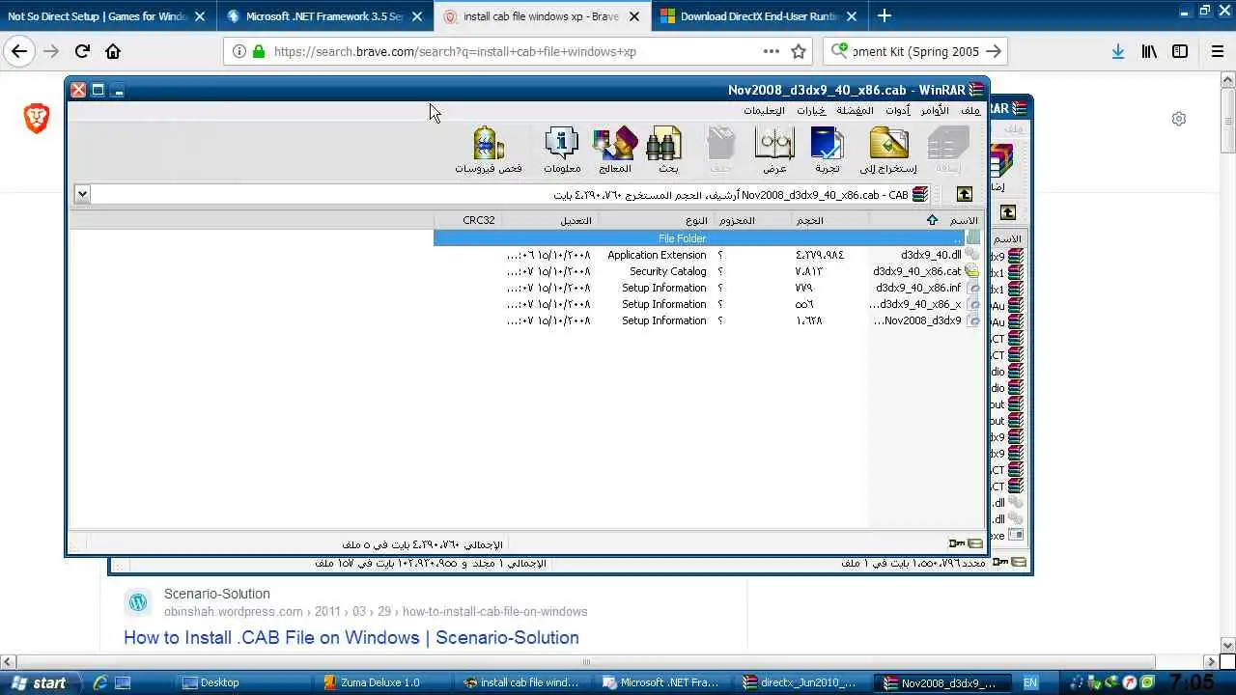Open the archive path dropdown arrow
1236x695 pixels.
82,194
